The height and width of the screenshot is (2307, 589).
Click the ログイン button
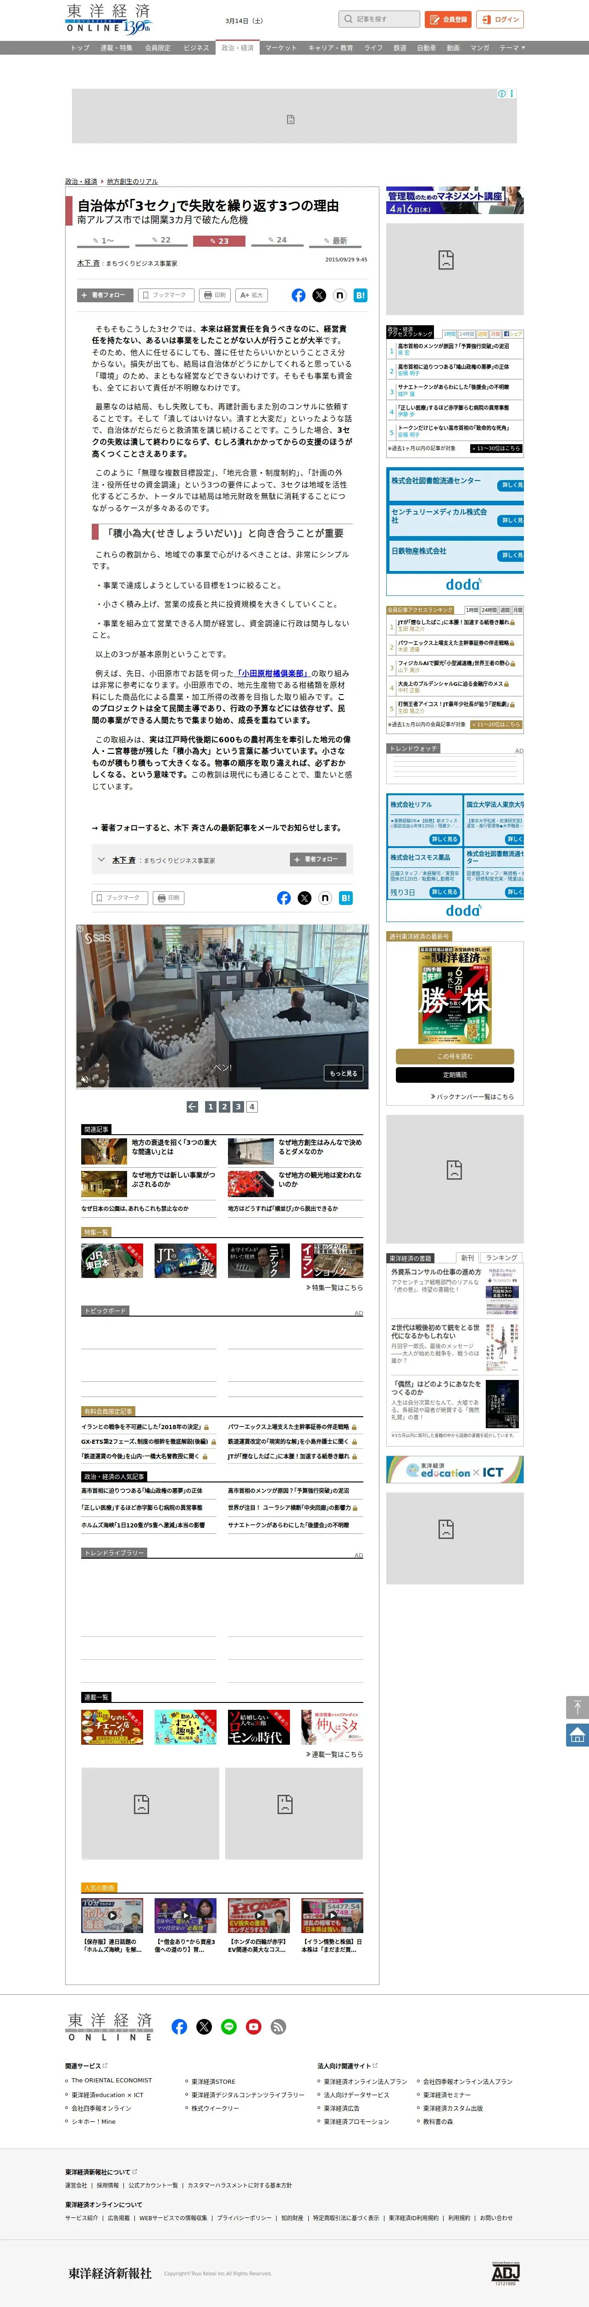coord(500,19)
